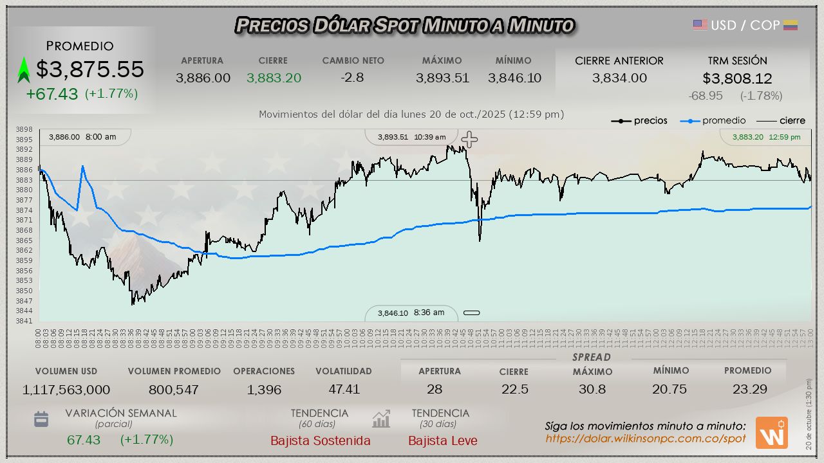Open the dolar.wilkinsonpc.com.co/spot link
824x463 pixels.
pos(646,439)
